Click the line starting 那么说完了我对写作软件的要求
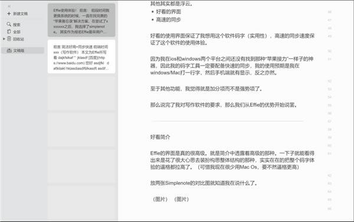This screenshot has width=354, height=222. 224,105
